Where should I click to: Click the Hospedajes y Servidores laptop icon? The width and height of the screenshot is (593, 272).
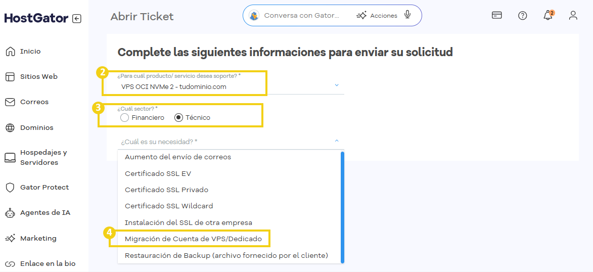(x=10, y=157)
